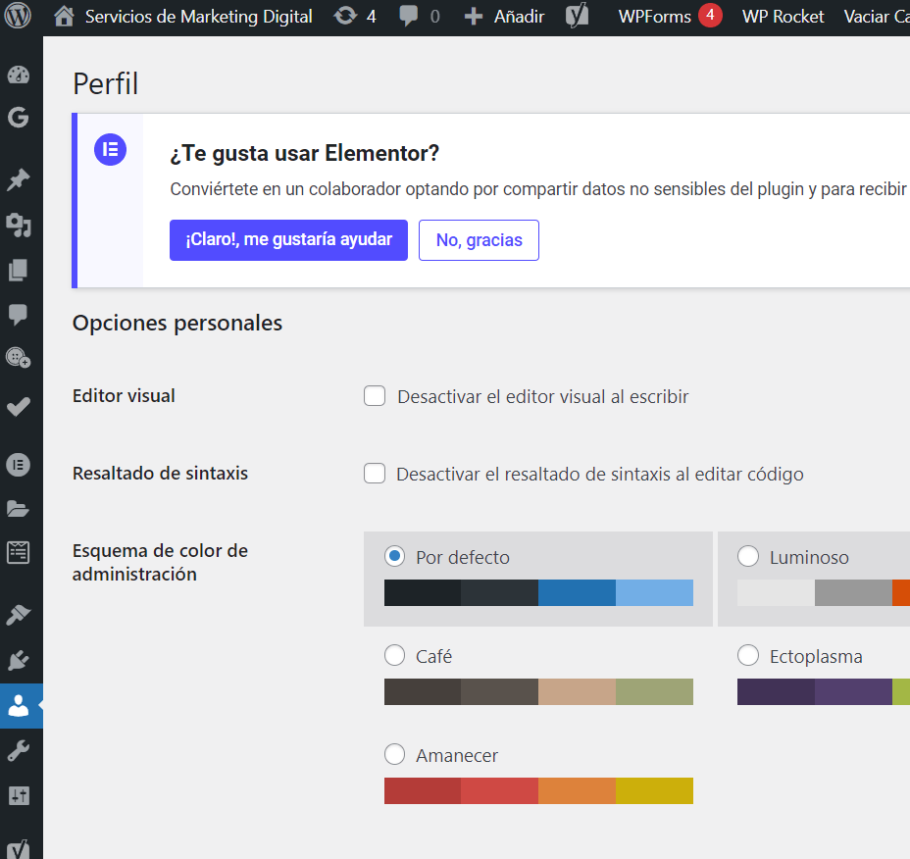910x859 pixels.
Task: Click the Perfil page heading
Action: pyautogui.click(x=106, y=83)
